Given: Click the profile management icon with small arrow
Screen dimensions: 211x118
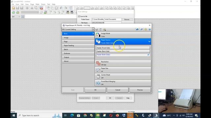Looking at the screenshot, I should [x=105, y=29].
